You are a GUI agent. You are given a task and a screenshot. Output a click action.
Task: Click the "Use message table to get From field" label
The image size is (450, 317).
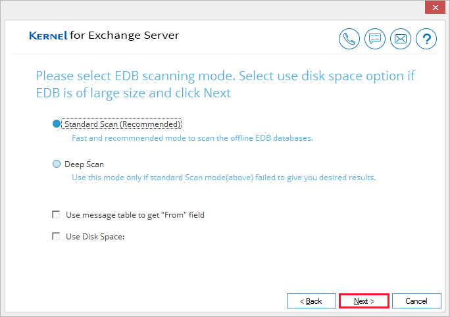135,215
